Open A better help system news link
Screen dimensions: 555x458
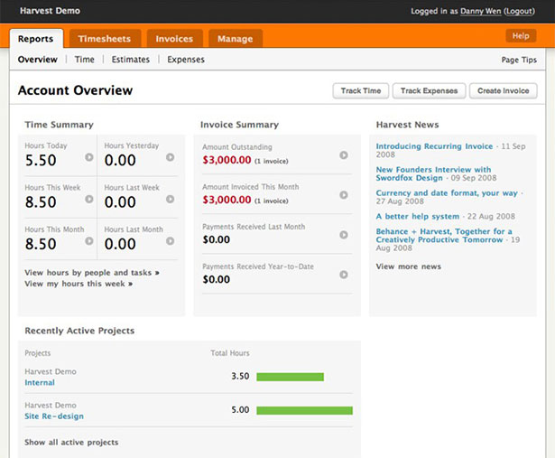(x=418, y=217)
